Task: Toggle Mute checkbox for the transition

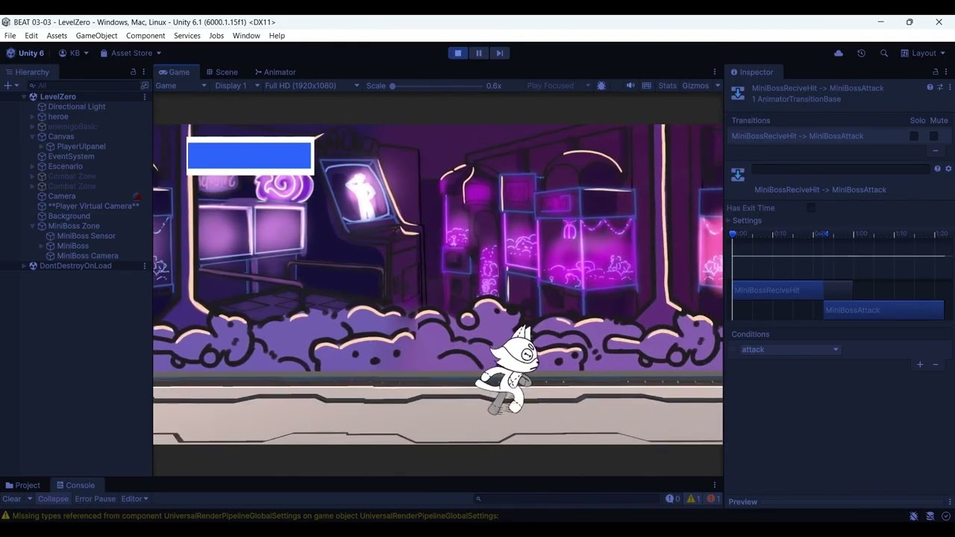Action: tap(933, 136)
